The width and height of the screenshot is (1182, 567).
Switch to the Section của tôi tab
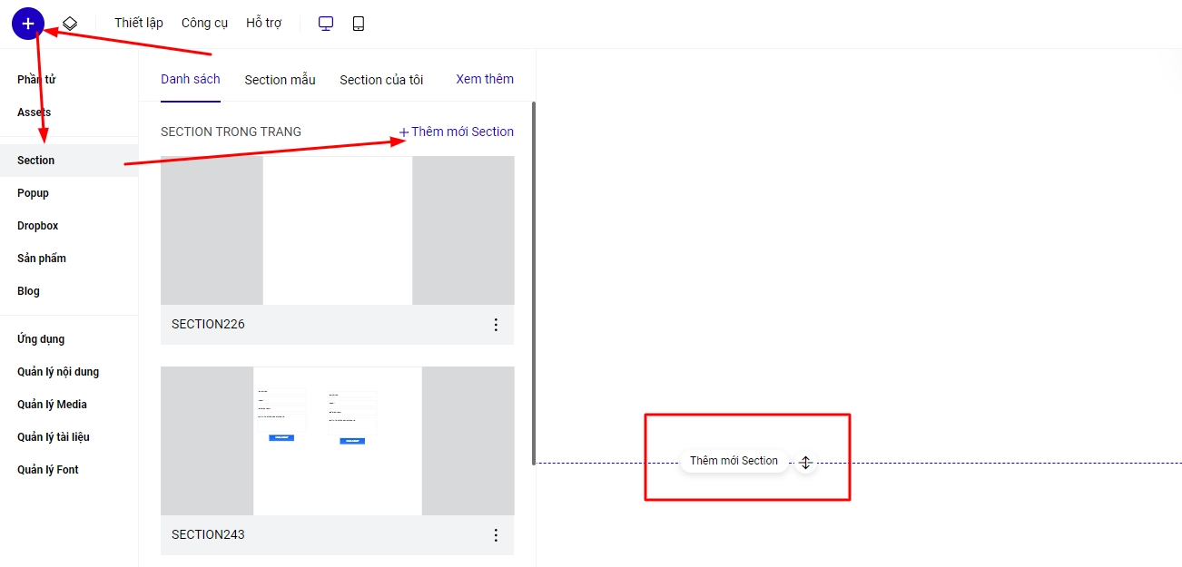click(381, 80)
